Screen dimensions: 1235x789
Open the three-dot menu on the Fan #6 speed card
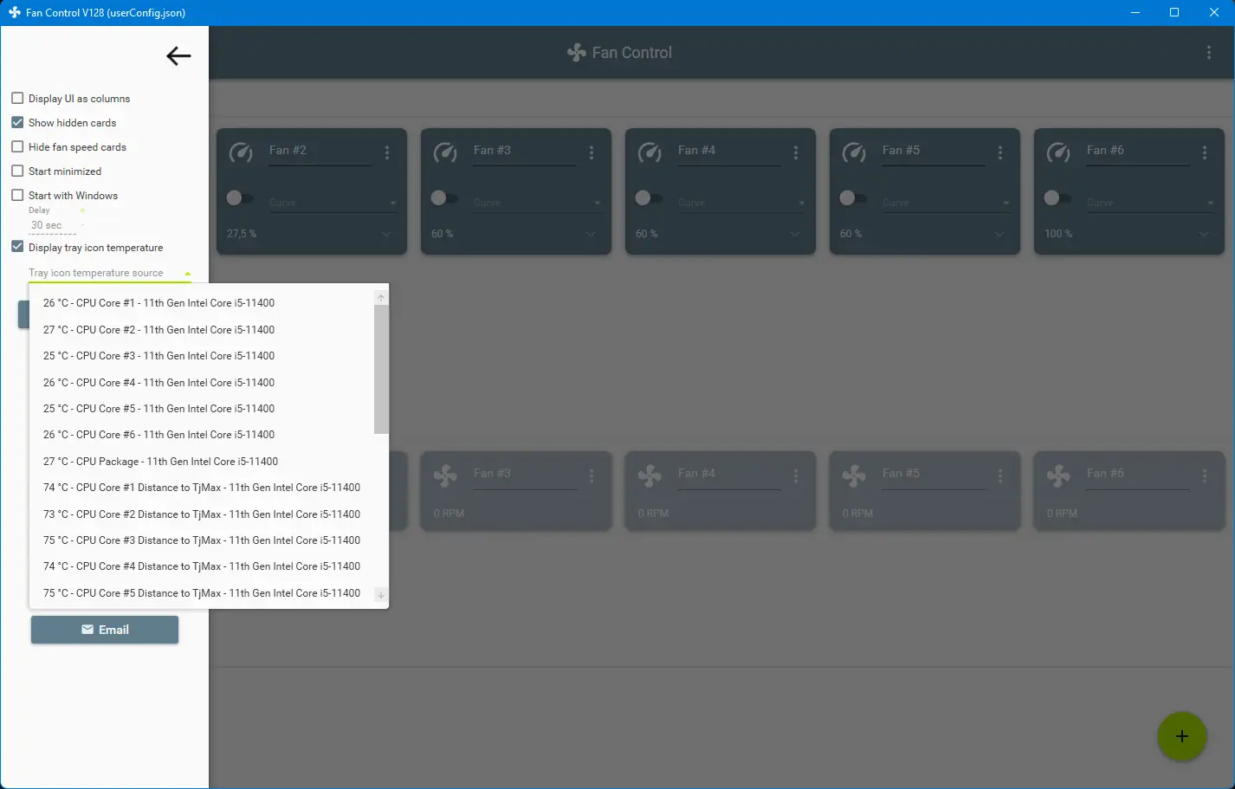(1205, 476)
